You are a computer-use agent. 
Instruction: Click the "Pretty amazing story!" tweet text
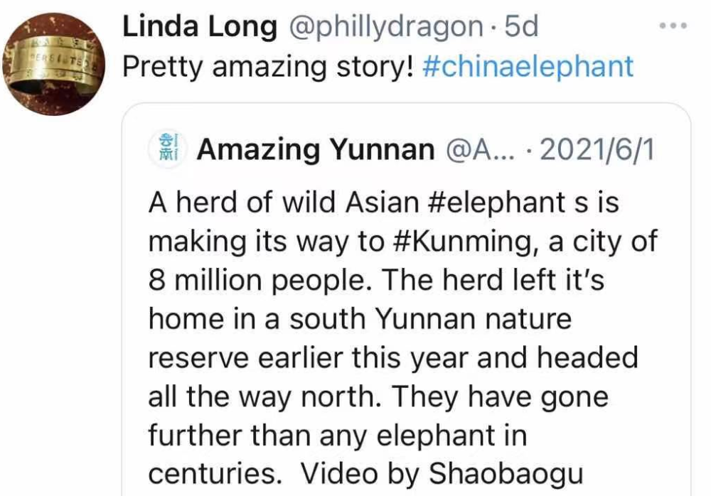point(267,66)
